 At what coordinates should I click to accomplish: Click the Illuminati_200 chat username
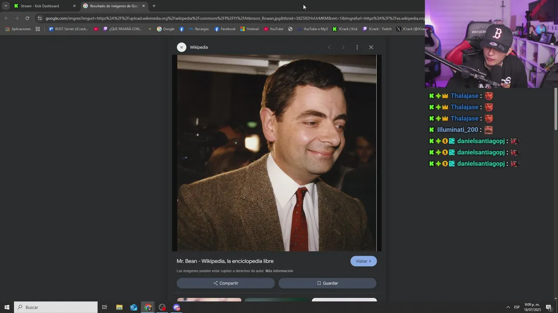(x=458, y=130)
